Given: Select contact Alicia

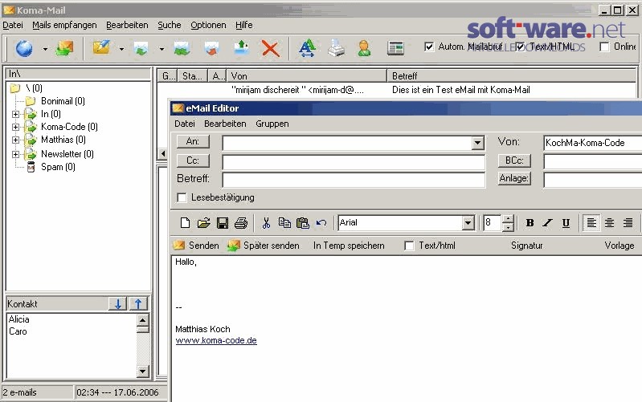Looking at the screenshot, I should pyautogui.click(x=18, y=319).
